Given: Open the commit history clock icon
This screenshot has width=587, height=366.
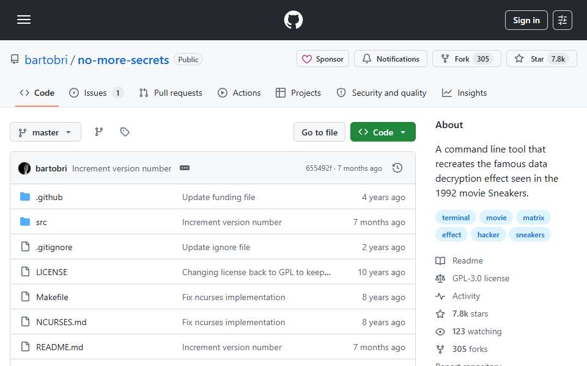Looking at the screenshot, I should (x=397, y=168).
